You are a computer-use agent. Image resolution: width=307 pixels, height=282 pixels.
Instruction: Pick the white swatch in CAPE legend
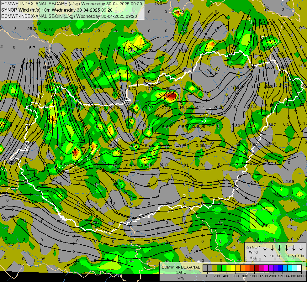(299, 268)
